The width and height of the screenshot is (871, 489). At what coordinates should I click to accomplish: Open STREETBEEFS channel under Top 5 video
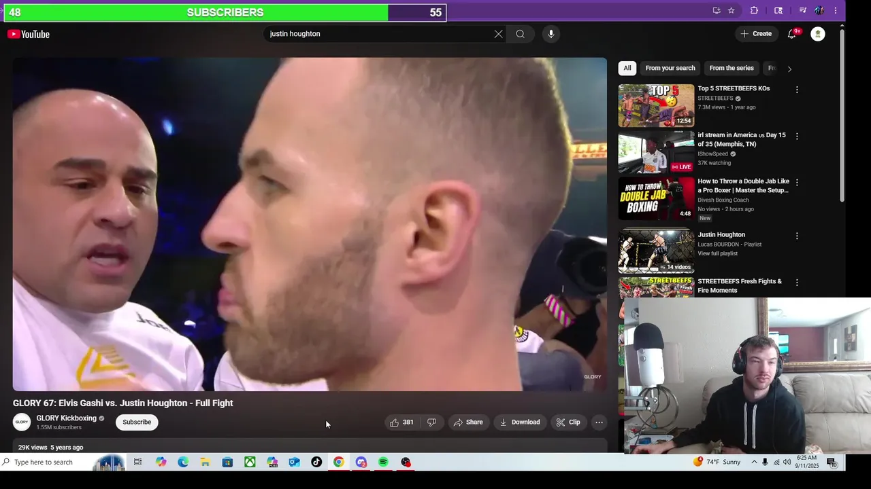point(715,98)
